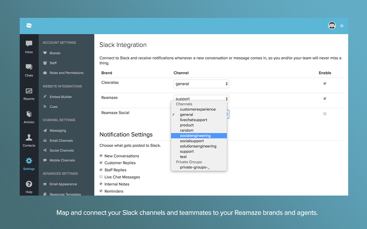Click the power logout icon

point(342,26)
